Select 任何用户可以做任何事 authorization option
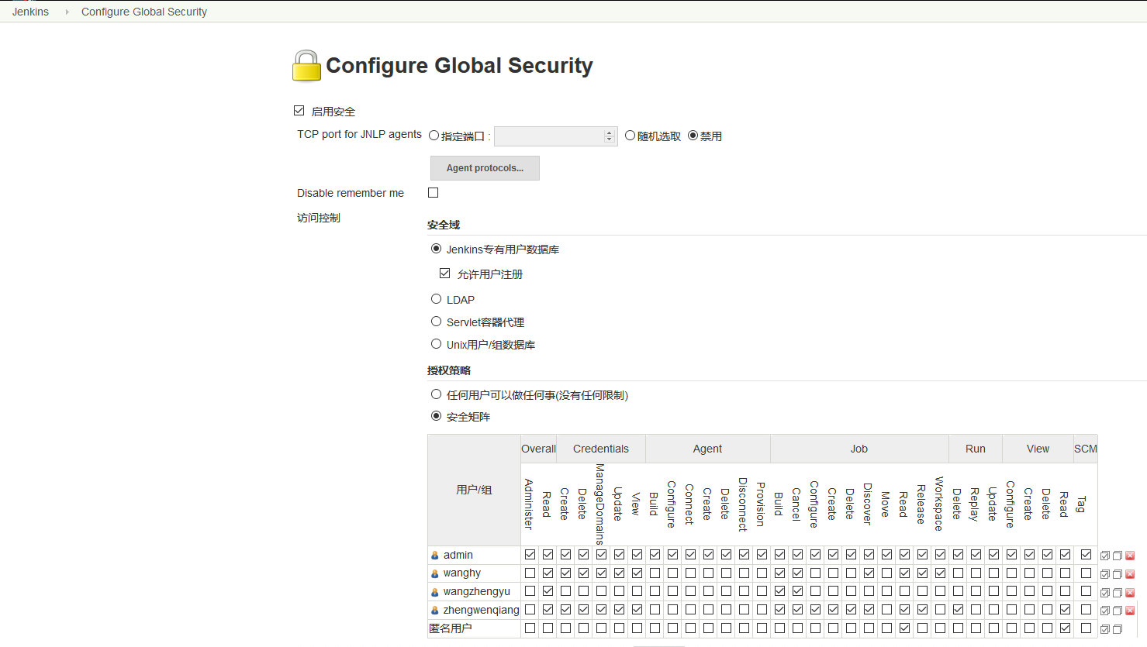Viewport: 1147px width, 647px height. (437, 394)
